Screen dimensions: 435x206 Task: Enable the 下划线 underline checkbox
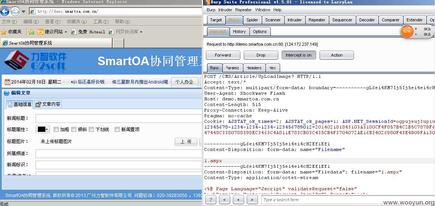[91, 130]
